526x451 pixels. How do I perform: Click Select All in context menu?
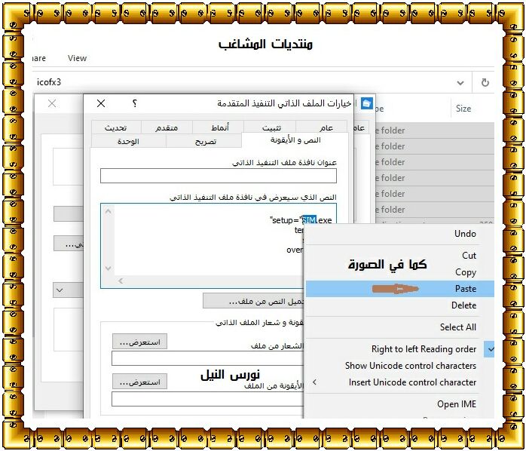(x=457, y=327)
